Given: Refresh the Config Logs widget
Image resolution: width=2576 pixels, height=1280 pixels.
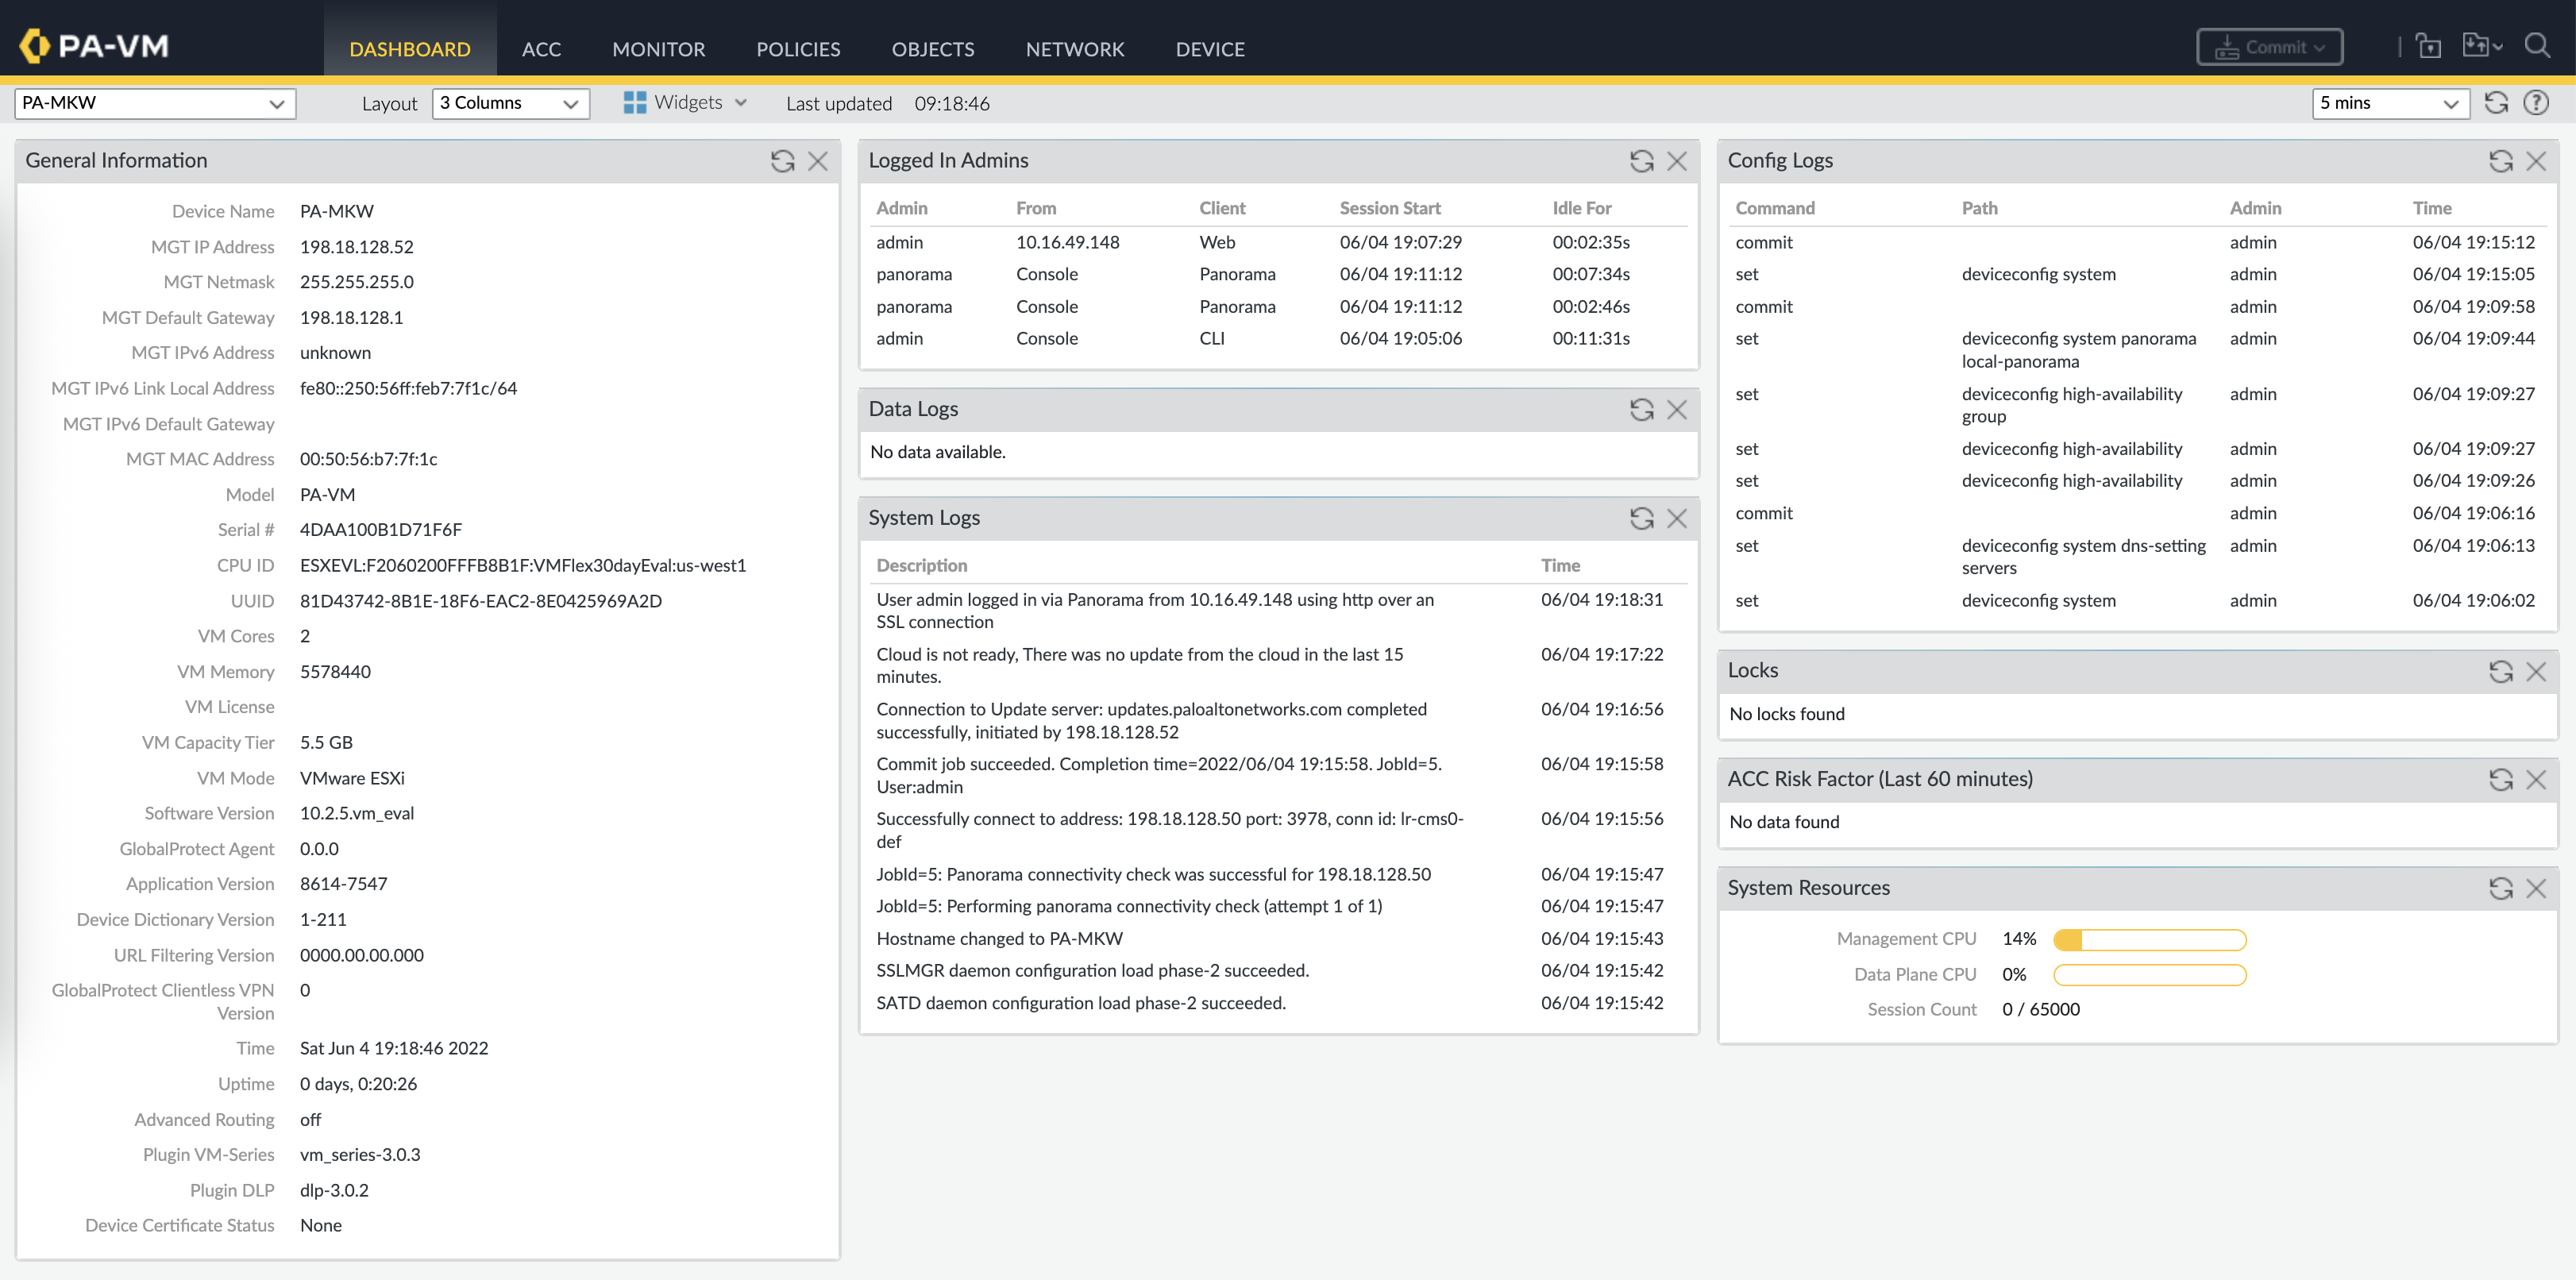Looking at the screenshot, I should point(2500,161).
